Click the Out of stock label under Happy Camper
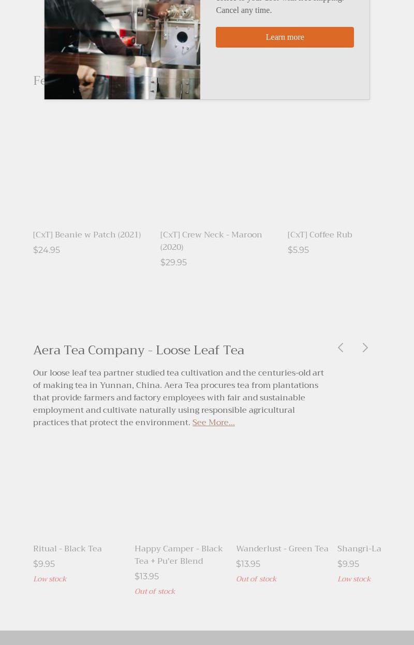This screenshot has width=414, height=645. click(x=155, y=592)
